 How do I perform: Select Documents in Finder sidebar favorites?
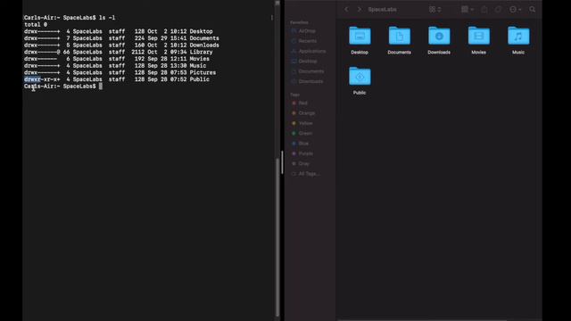[x=308, y=71]
